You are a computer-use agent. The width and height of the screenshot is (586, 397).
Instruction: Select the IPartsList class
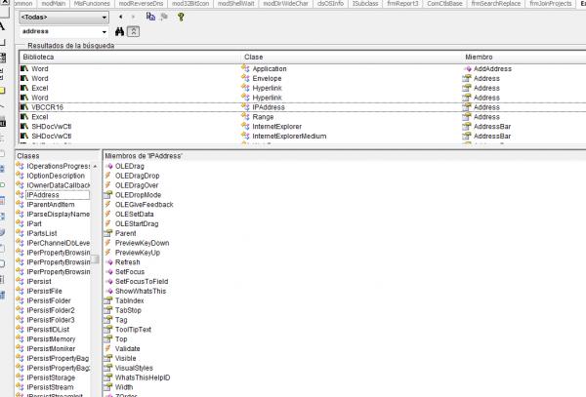(x=42, y=233)
